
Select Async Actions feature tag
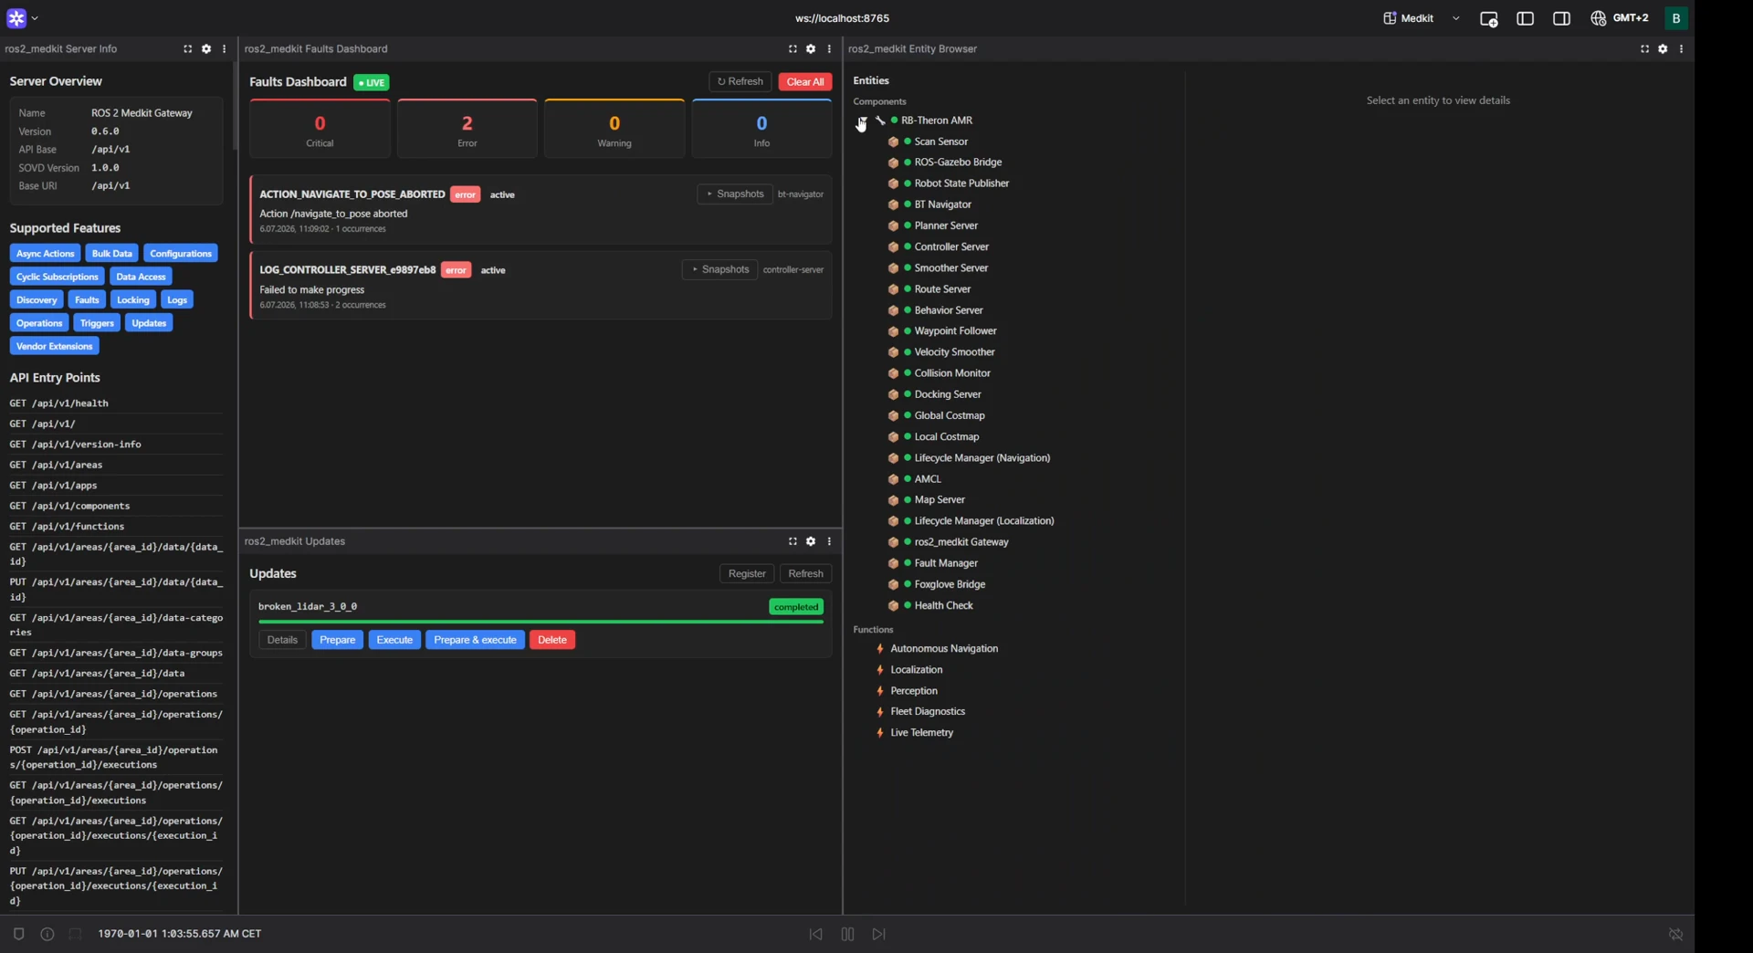tap(45, 254)
